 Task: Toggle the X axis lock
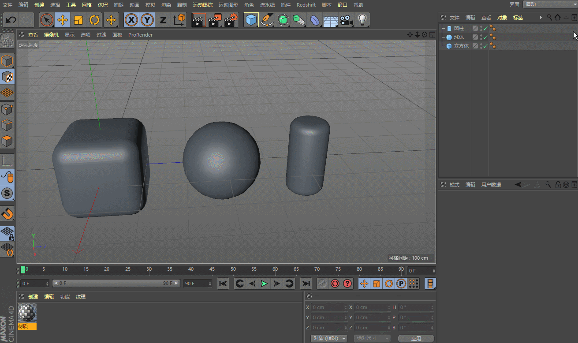pos(131,20)
